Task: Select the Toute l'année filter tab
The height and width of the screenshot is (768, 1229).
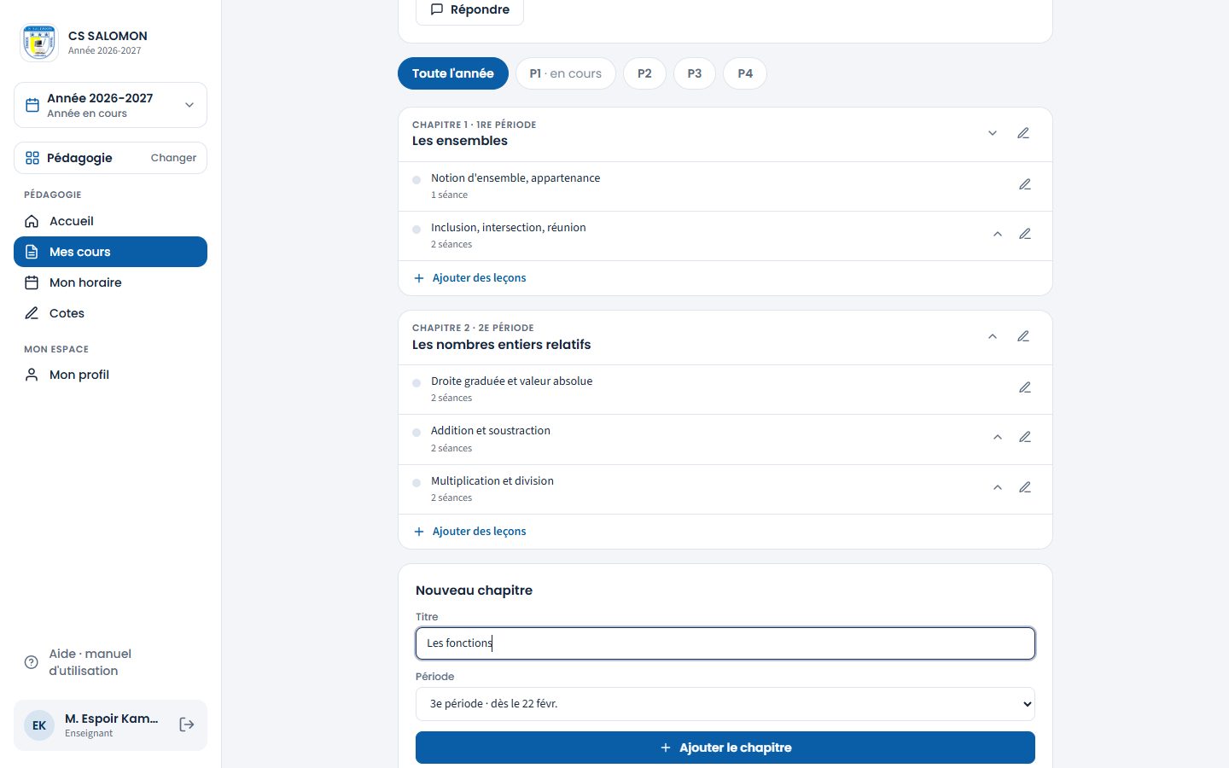Action: [453, 73]
